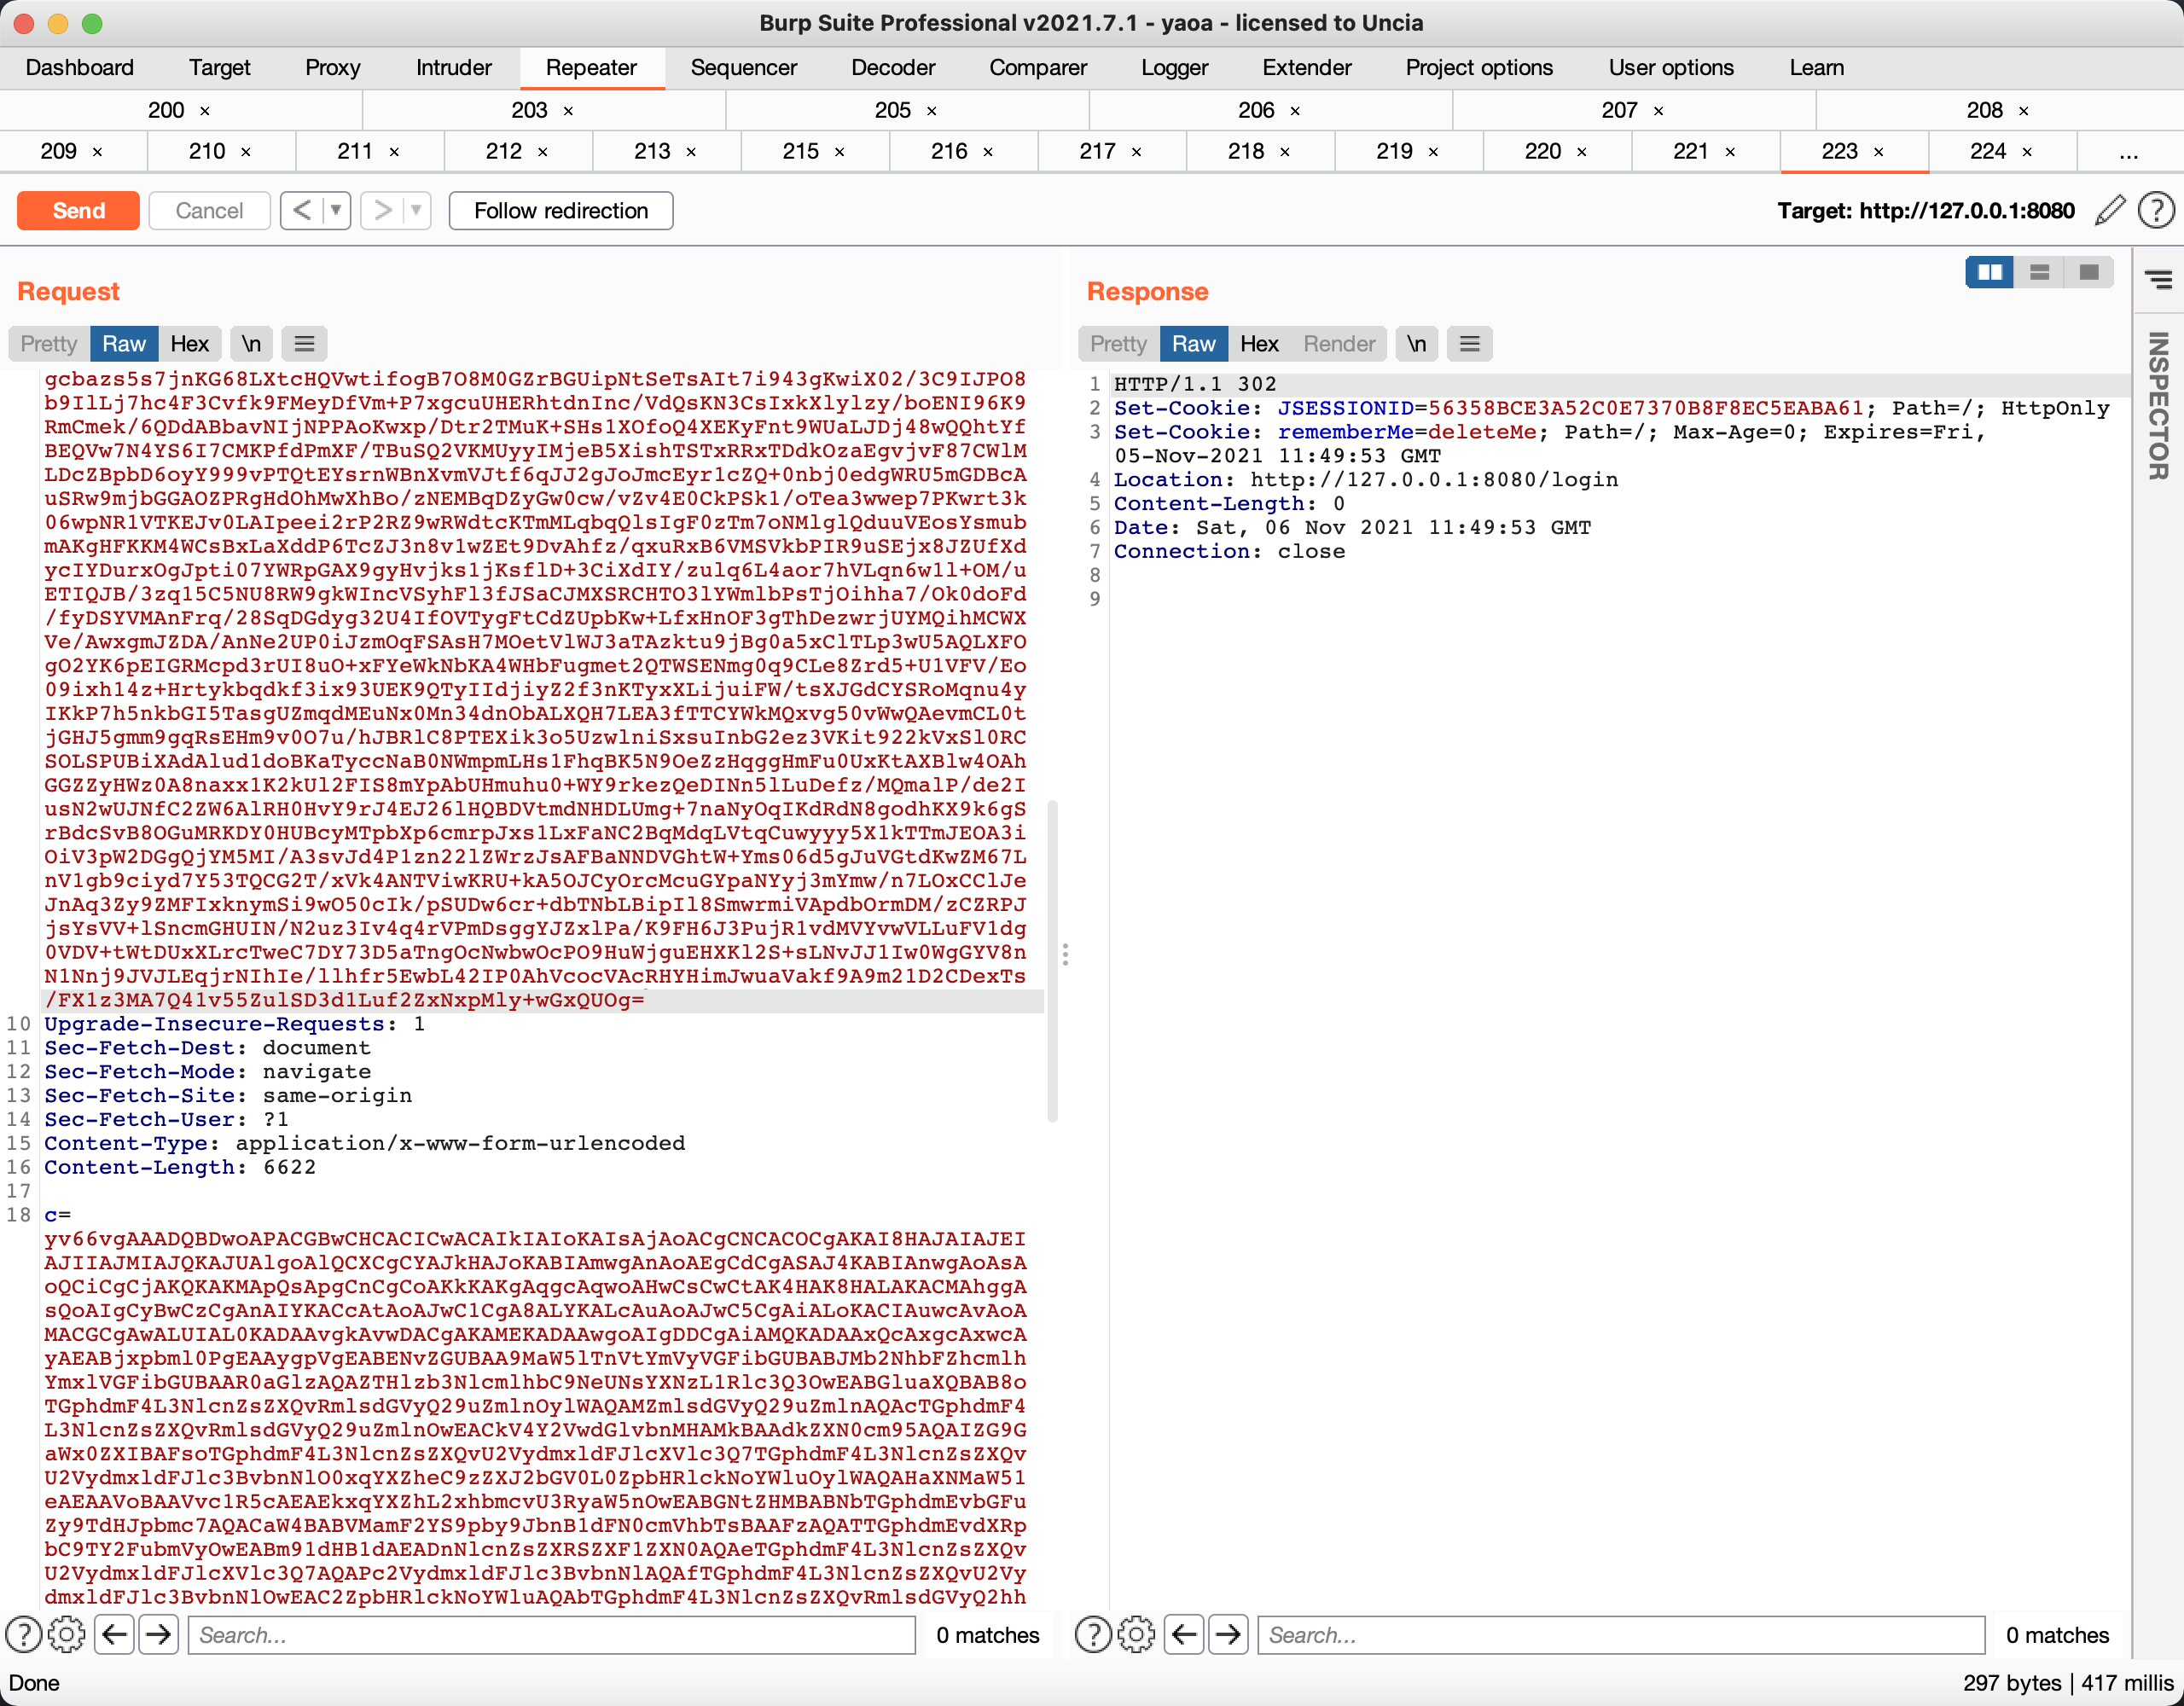Select the side-by-side layout icon
Image resolution: width=2184 pixels, height=1706 pixels.
pos(1989,272)
